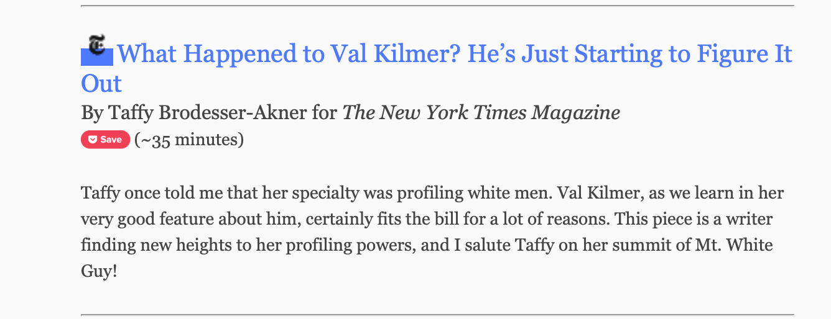Image resolution: width=831 pixels, height=319 pixels.
Task: Click the word 'Guy!' ending the paragraph
Action: pyautogui.click(x=99, y=271)
